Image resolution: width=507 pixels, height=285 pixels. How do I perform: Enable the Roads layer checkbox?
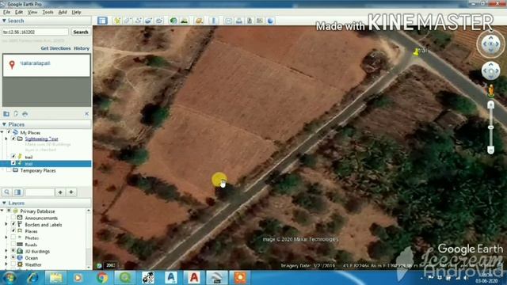click(13, 245)
